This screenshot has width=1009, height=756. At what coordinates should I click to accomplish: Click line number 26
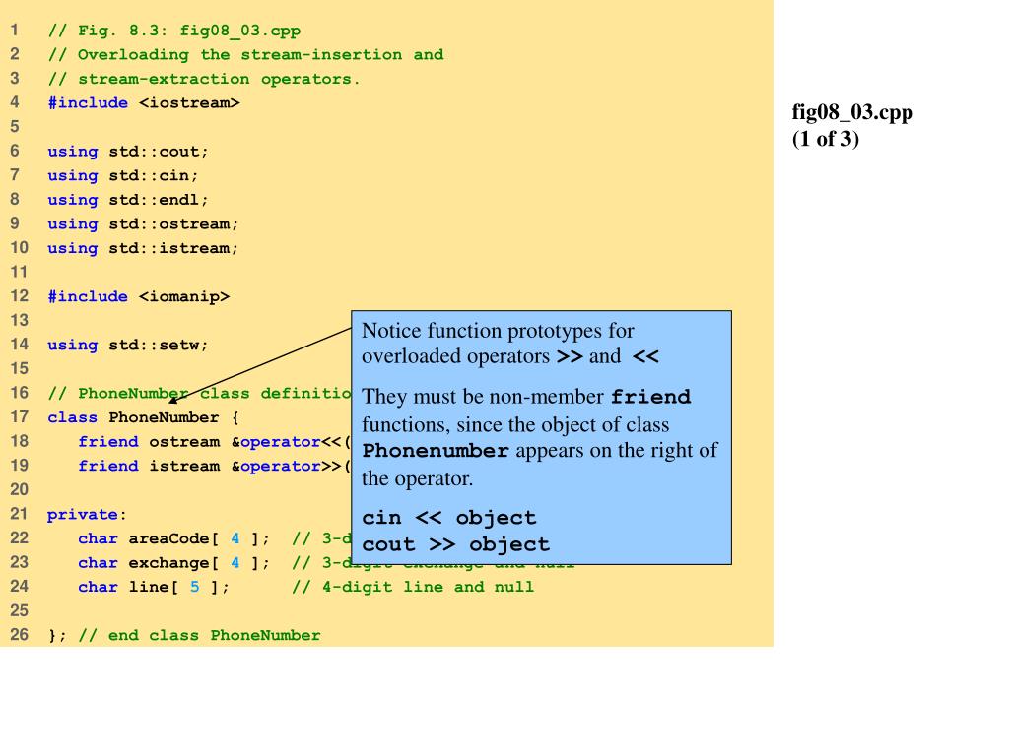19,635
